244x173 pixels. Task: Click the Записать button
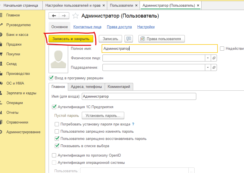[x=110, y=39]
